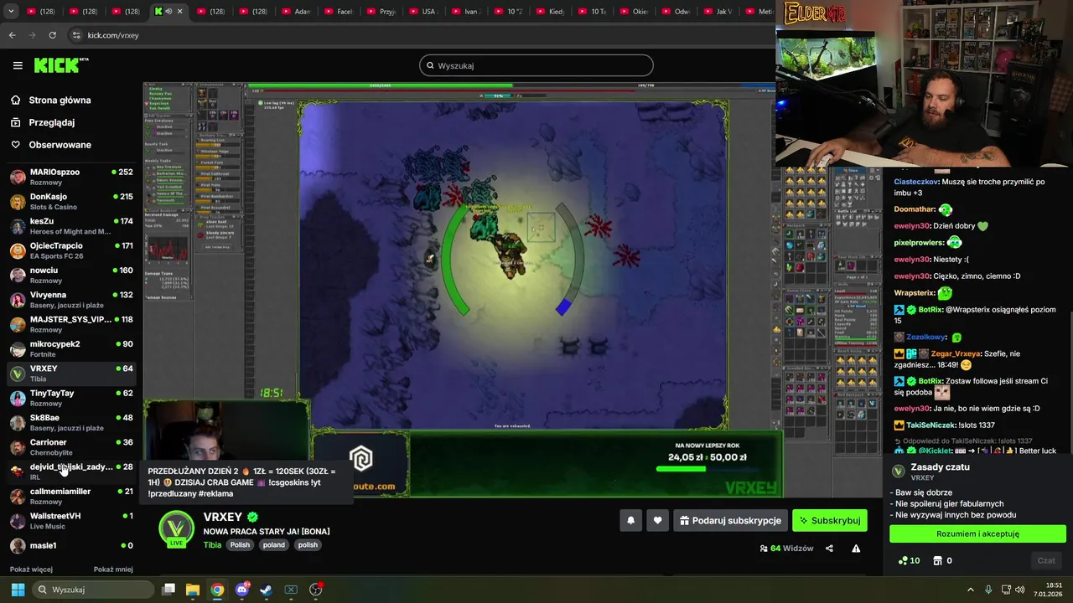The width and height of the screenshot is (1073, 603).
Task: Open Discord from the taskbar
Action: 242,590
